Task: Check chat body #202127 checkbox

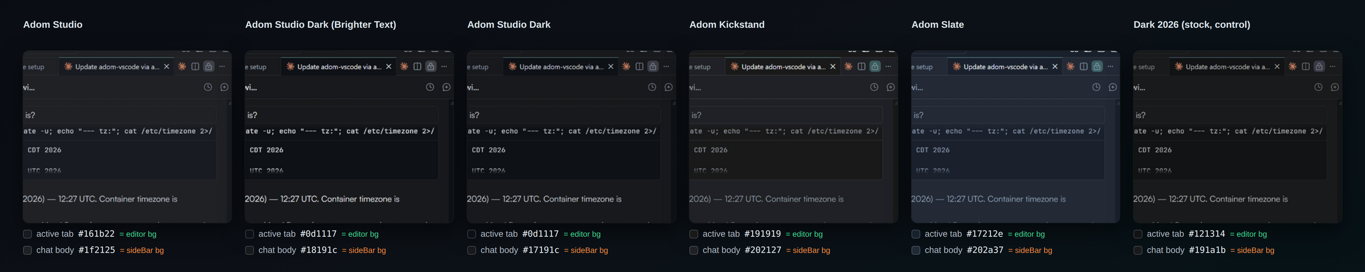Action: click(693, 250)
